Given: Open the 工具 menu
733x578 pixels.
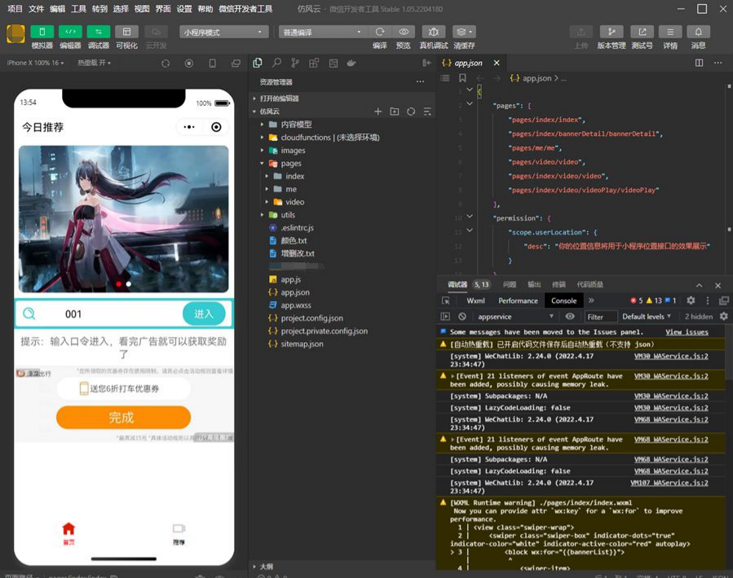Looking at the screenshot, I should (78, 9).
